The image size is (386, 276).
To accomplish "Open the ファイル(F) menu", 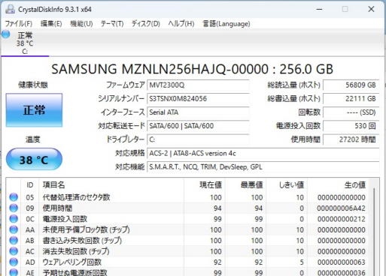I will click(19, 24).
